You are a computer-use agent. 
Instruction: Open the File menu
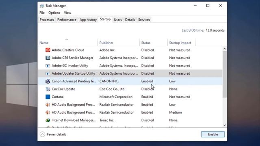tap(42, 13)
